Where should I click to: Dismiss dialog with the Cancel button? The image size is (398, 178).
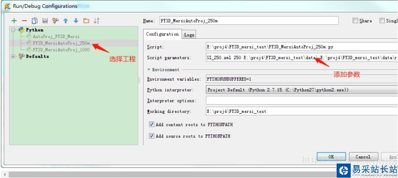[364, 157]
